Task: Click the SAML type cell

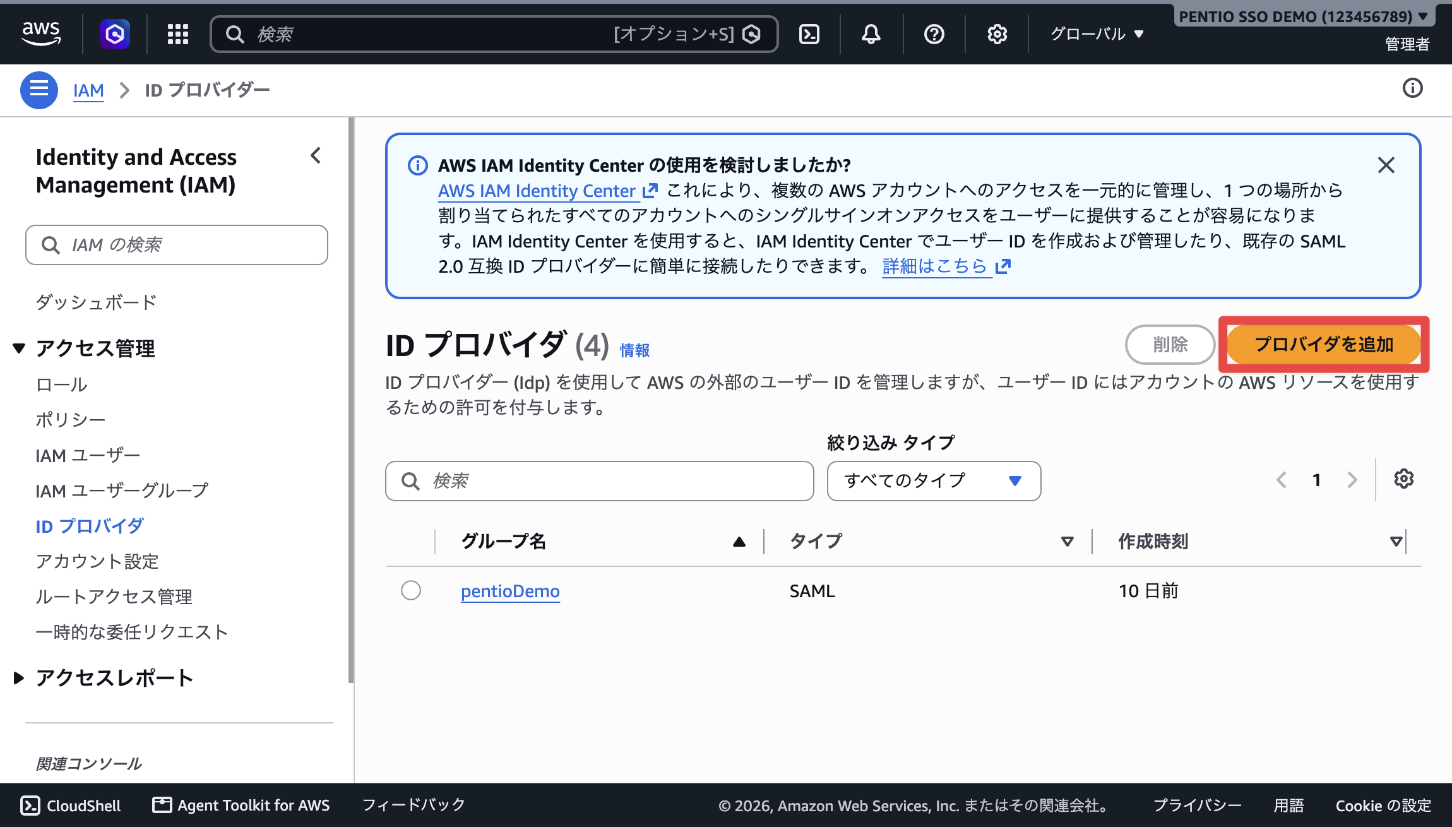Action: pos(812,592)
